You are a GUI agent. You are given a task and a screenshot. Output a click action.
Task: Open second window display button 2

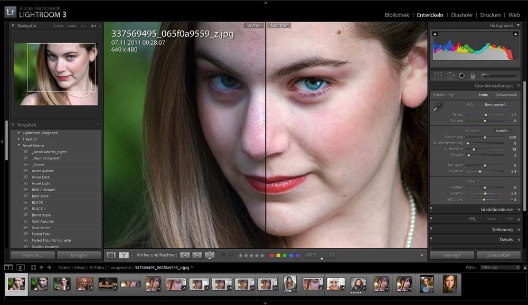20,268
